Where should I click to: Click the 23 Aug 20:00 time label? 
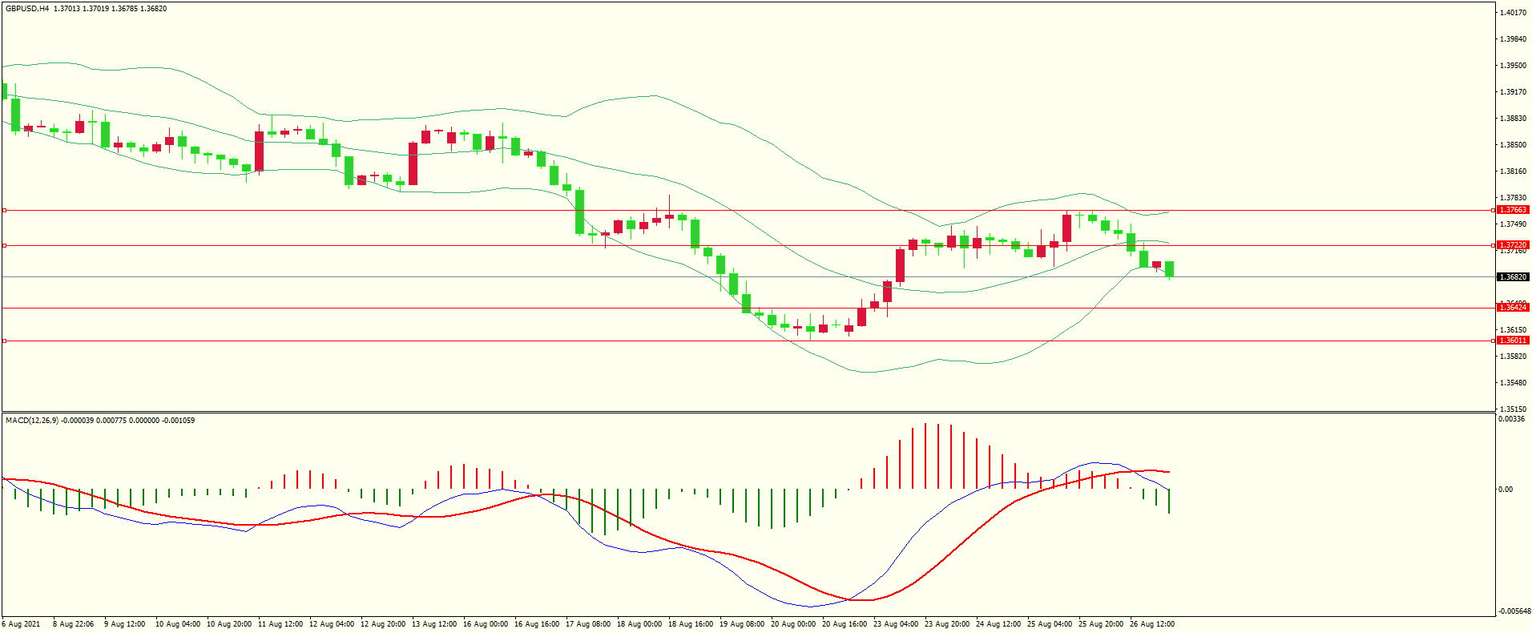click(x=947, y=624)
